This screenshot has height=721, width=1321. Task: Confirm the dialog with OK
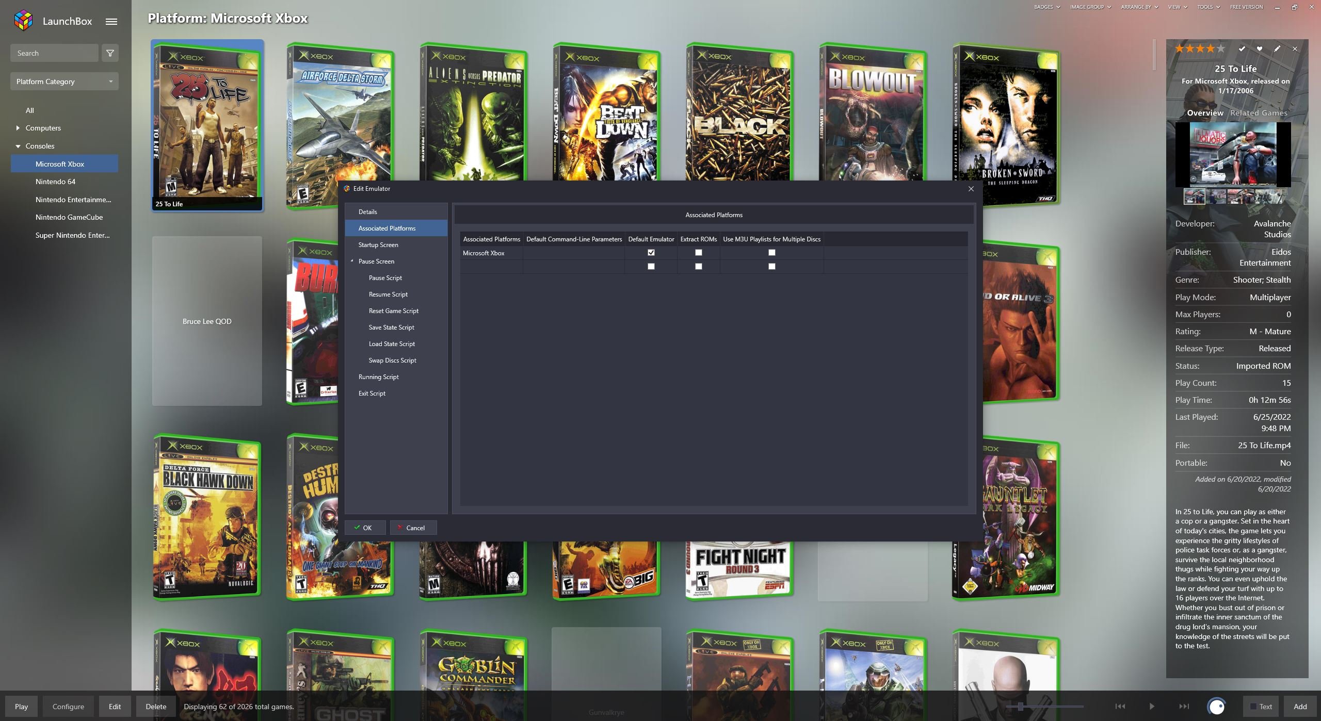tap(365, 528)
